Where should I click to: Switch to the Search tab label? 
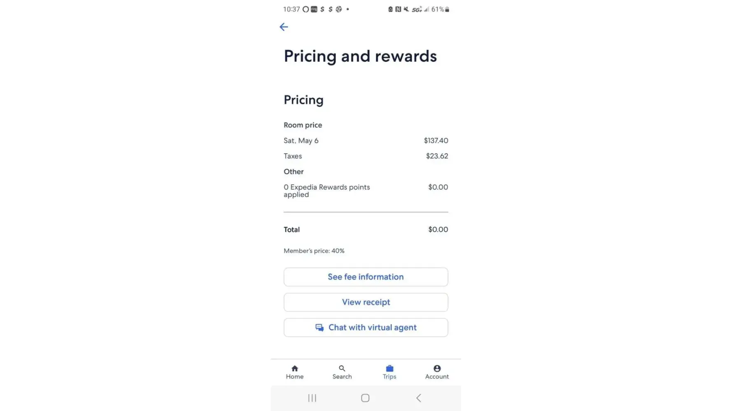tap(342, 377)
